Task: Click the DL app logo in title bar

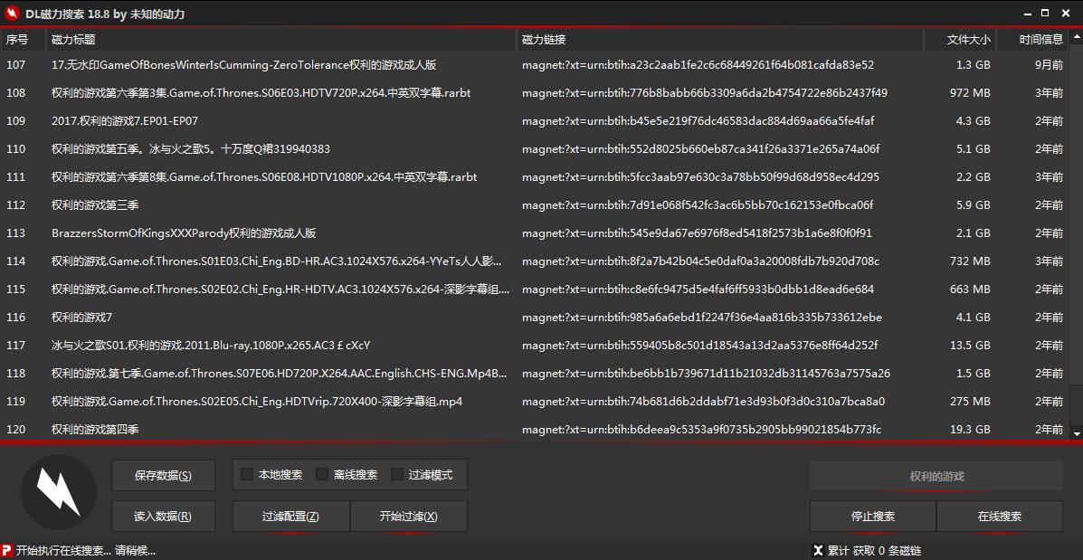Action: (x=11, y=14)
